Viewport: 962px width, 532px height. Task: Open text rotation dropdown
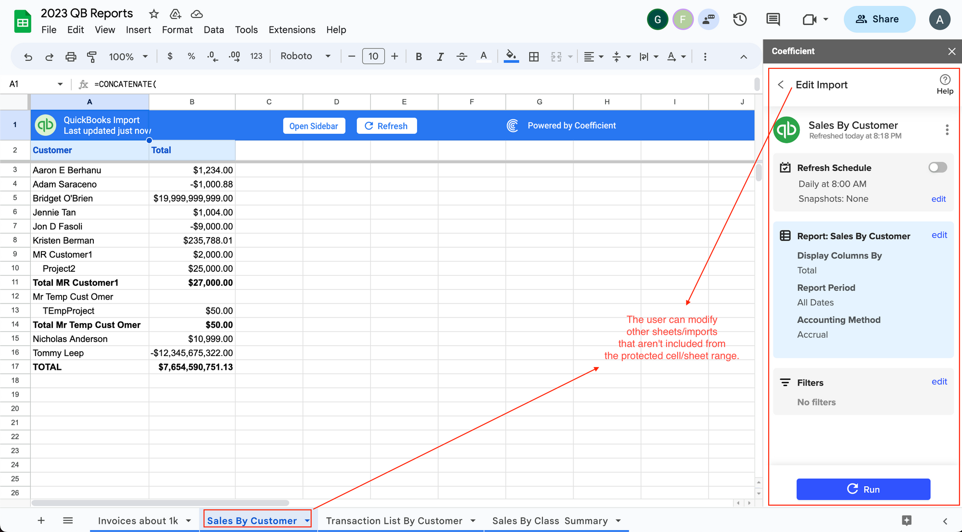pyautogui.click(x=676, y=57)
